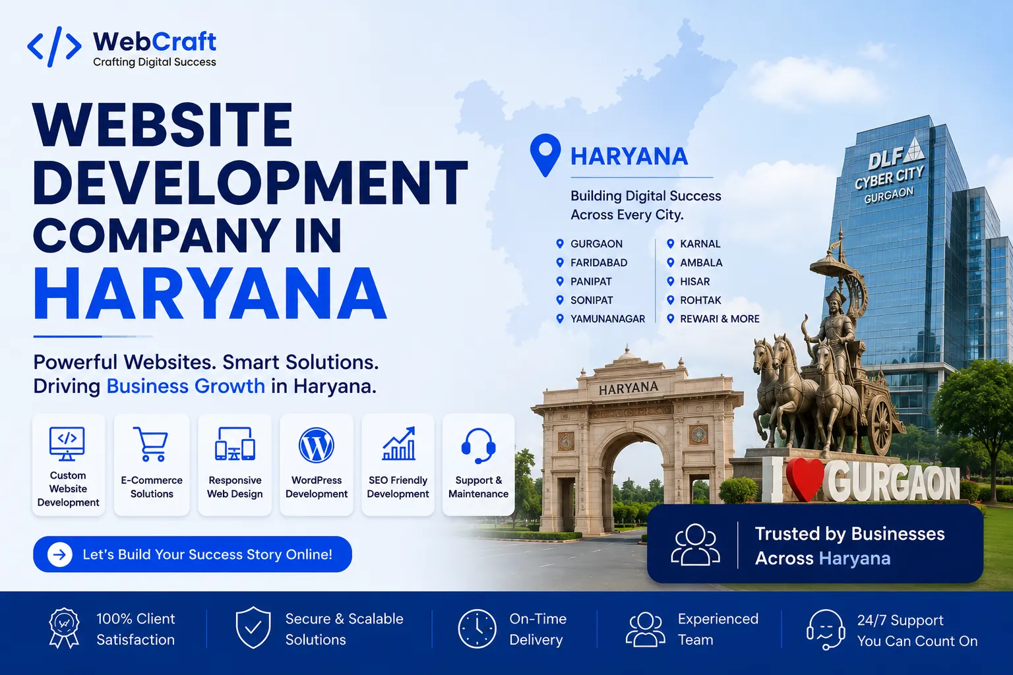Screen dimensions: 1013x675
Task: Click the blue HARYANA location heading
Action: click(x=629, y=156)
